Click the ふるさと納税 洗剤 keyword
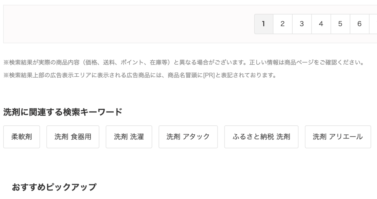 261,137
